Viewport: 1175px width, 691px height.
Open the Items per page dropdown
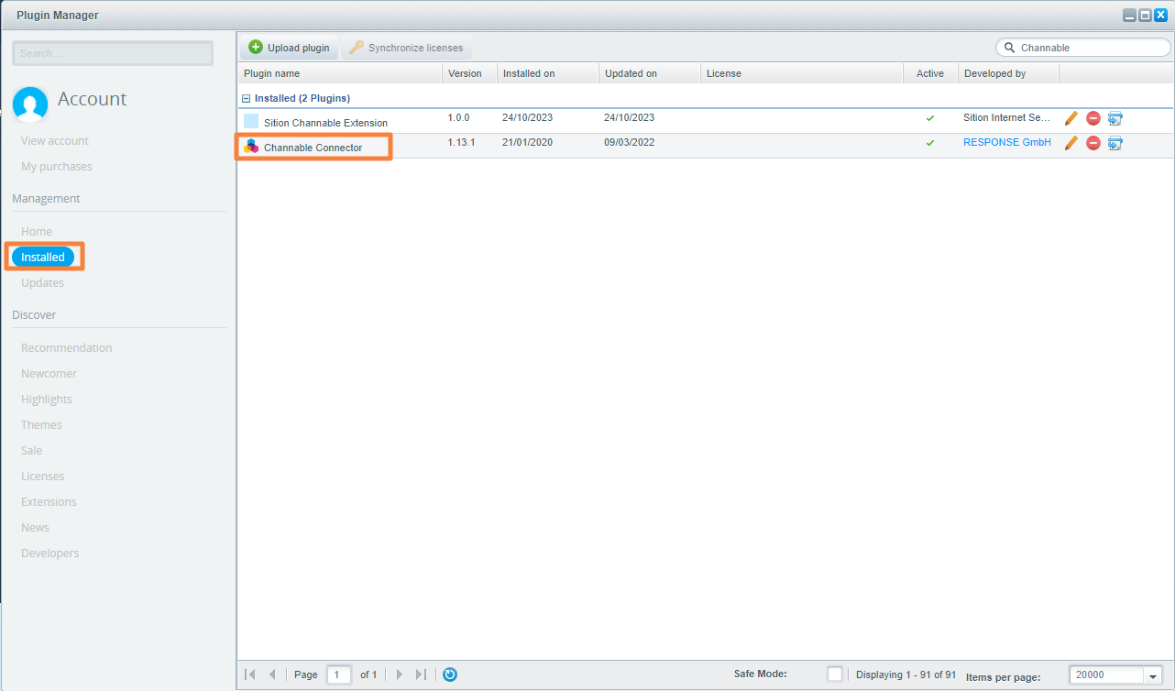click(1152, 675)
